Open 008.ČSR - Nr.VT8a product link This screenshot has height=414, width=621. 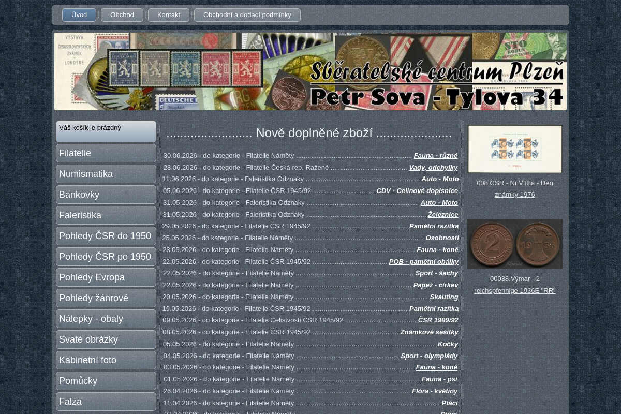click(515, 189)
